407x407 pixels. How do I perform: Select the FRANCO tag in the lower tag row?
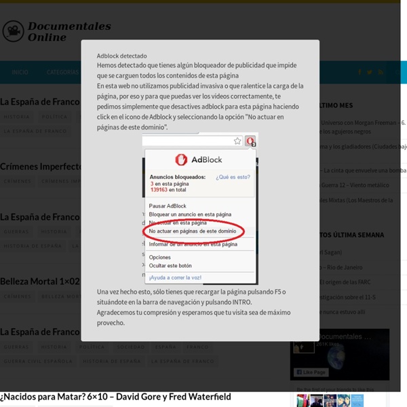(197, 347)
